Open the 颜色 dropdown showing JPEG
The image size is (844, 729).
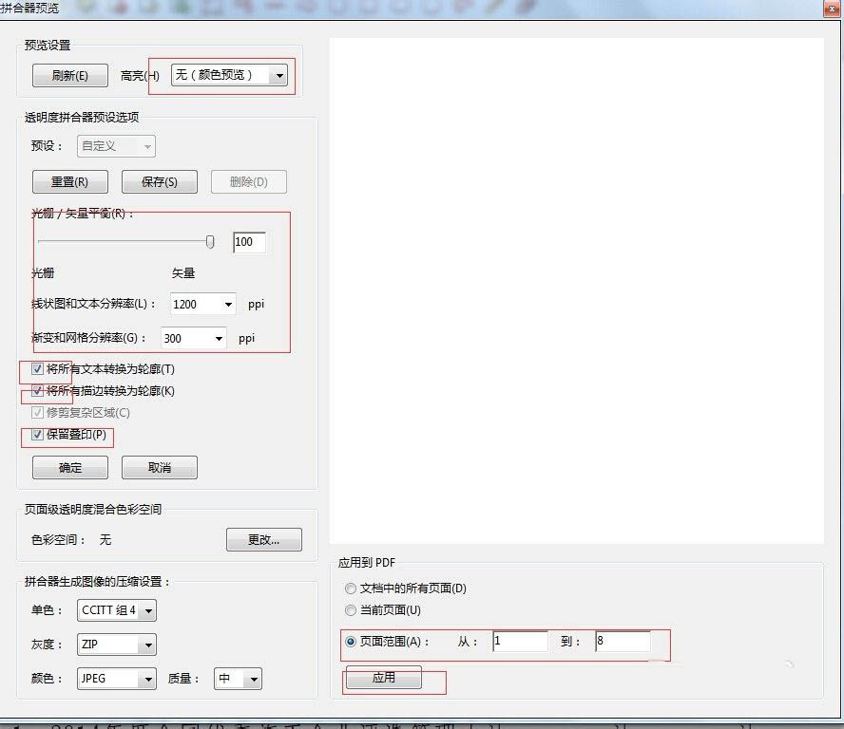pyautogui.click(x=116, y=679)
